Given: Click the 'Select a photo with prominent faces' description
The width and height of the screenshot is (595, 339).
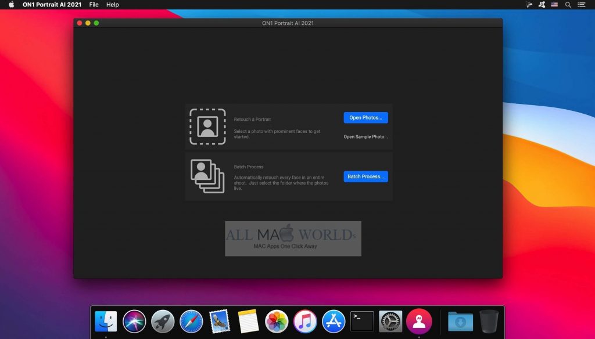Looking at the screenshot, I should 277,134.
